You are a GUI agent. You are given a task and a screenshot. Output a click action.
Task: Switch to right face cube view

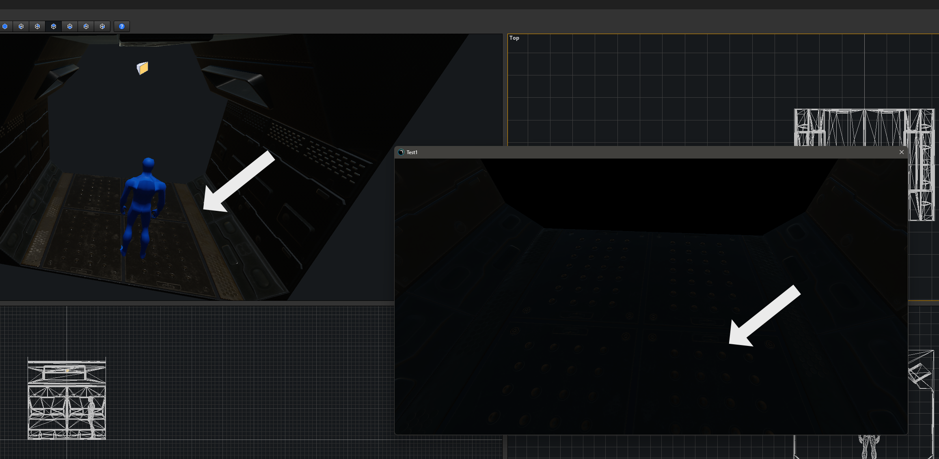click(37, 26)
